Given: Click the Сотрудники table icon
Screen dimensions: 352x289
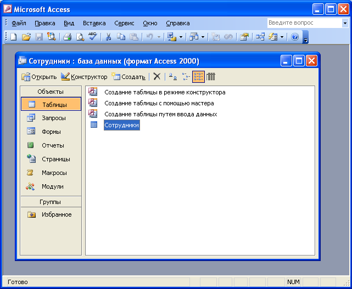Looking at the screenshot, I should click(x=94, y=124).
